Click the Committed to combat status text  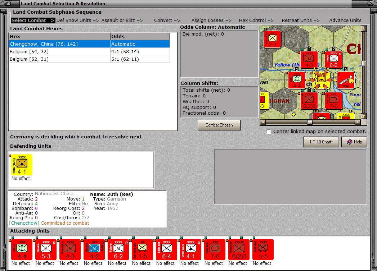coord(65,223)
